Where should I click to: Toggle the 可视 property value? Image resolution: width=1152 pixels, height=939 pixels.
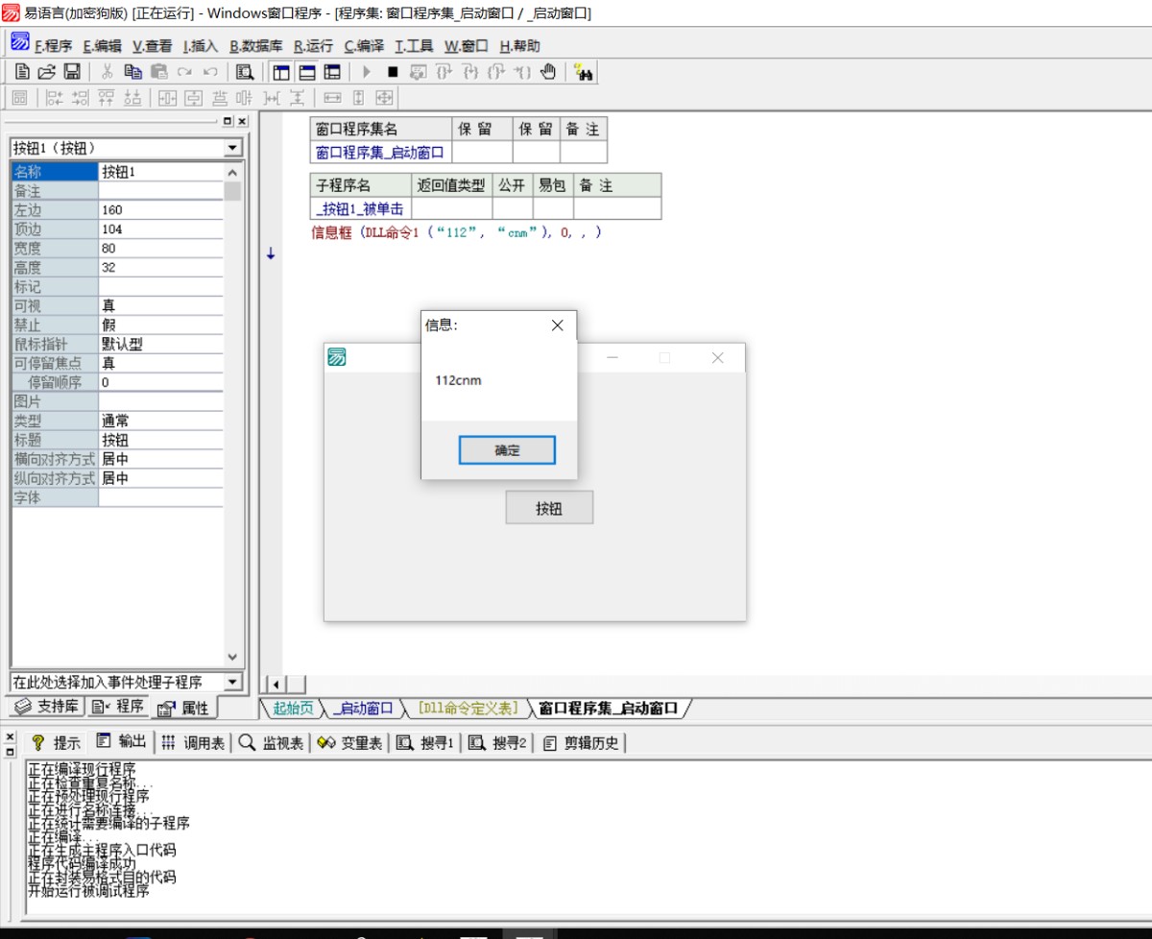(x=160, y=306)
